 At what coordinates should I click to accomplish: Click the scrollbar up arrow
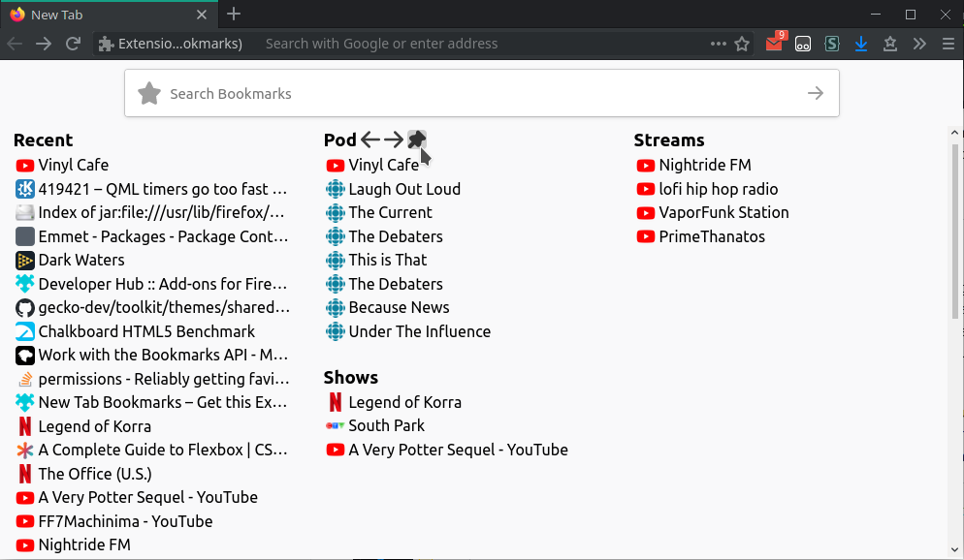(954, 133)
